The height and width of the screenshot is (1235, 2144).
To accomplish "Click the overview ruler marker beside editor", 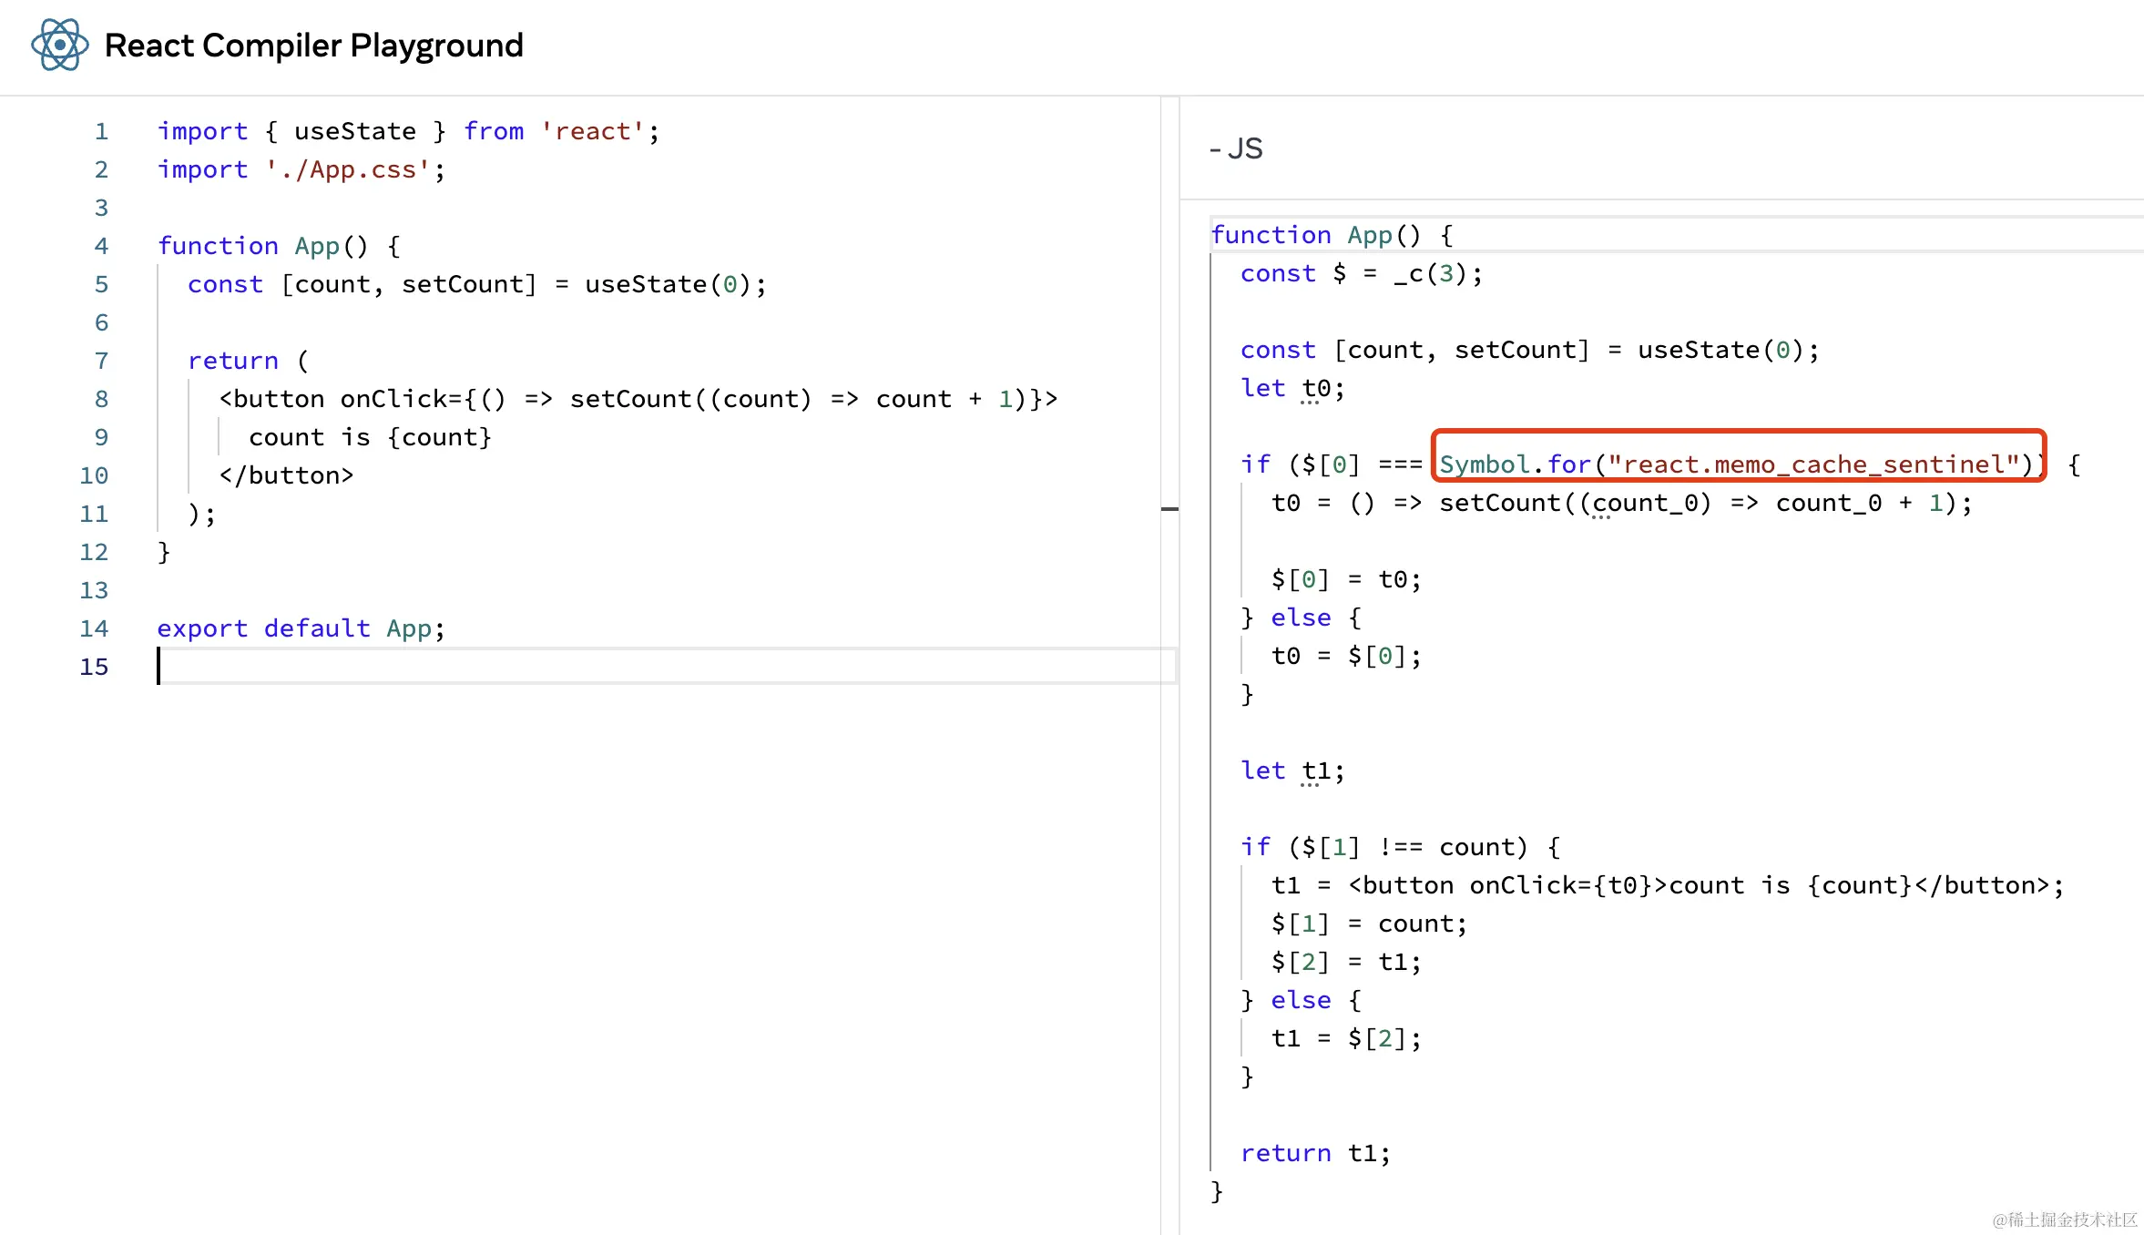I will (x=1169, y=509).
